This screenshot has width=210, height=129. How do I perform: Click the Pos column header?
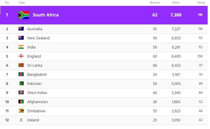point(7,2)
